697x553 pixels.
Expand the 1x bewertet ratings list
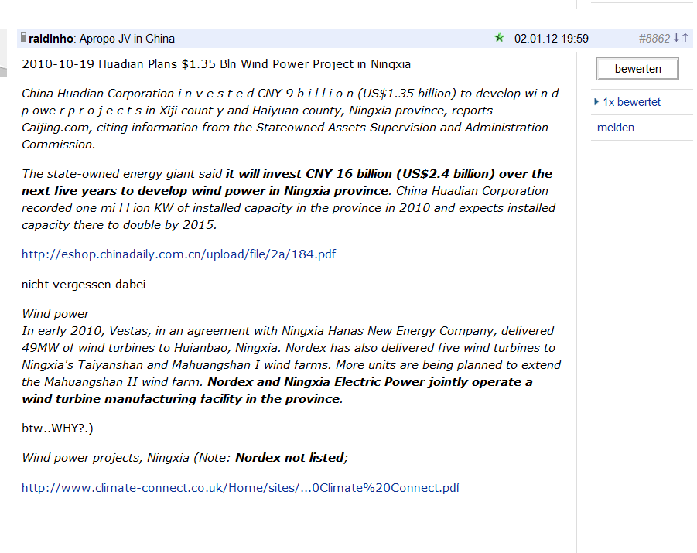(x=627, y=102)
